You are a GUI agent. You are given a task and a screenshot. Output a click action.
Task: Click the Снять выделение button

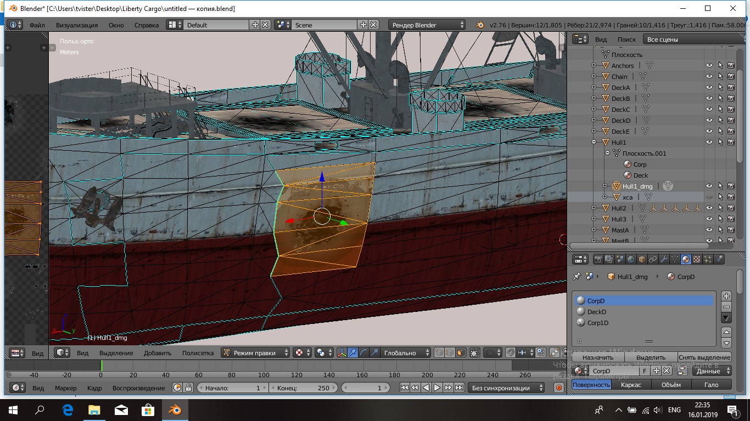[704, 357]
